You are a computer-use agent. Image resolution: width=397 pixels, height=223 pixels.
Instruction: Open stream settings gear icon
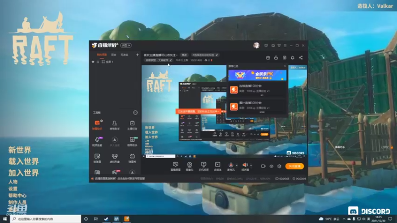(x=279, y=166)
